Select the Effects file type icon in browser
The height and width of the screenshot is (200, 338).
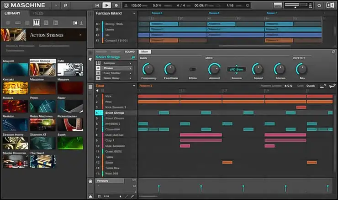click(x=46, y=23)
